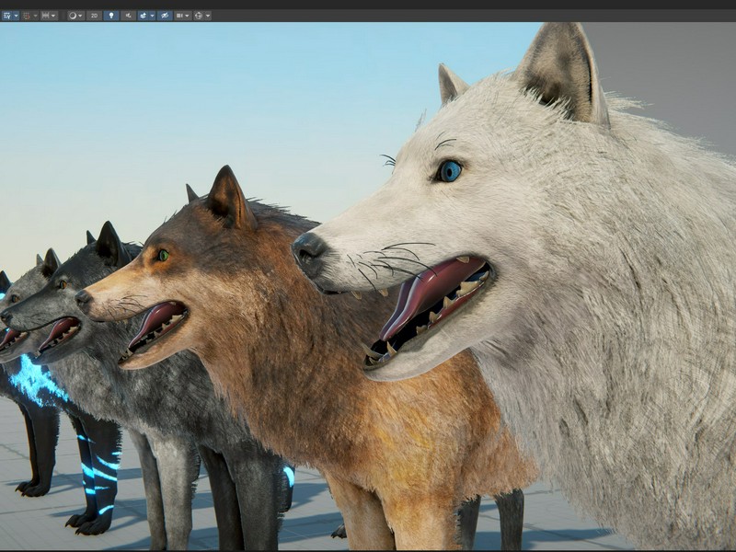Toggle scene effects like skybox and fog
Viewport: 736px width, 552px height.
click(144, 16)
